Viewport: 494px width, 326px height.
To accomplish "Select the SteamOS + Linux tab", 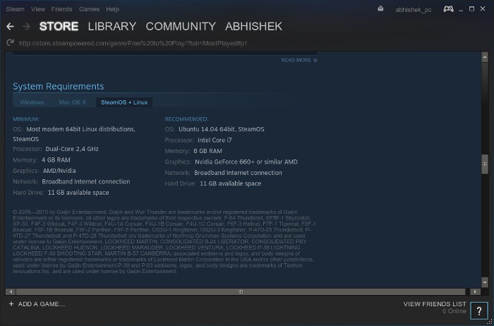I will [124, 102].
